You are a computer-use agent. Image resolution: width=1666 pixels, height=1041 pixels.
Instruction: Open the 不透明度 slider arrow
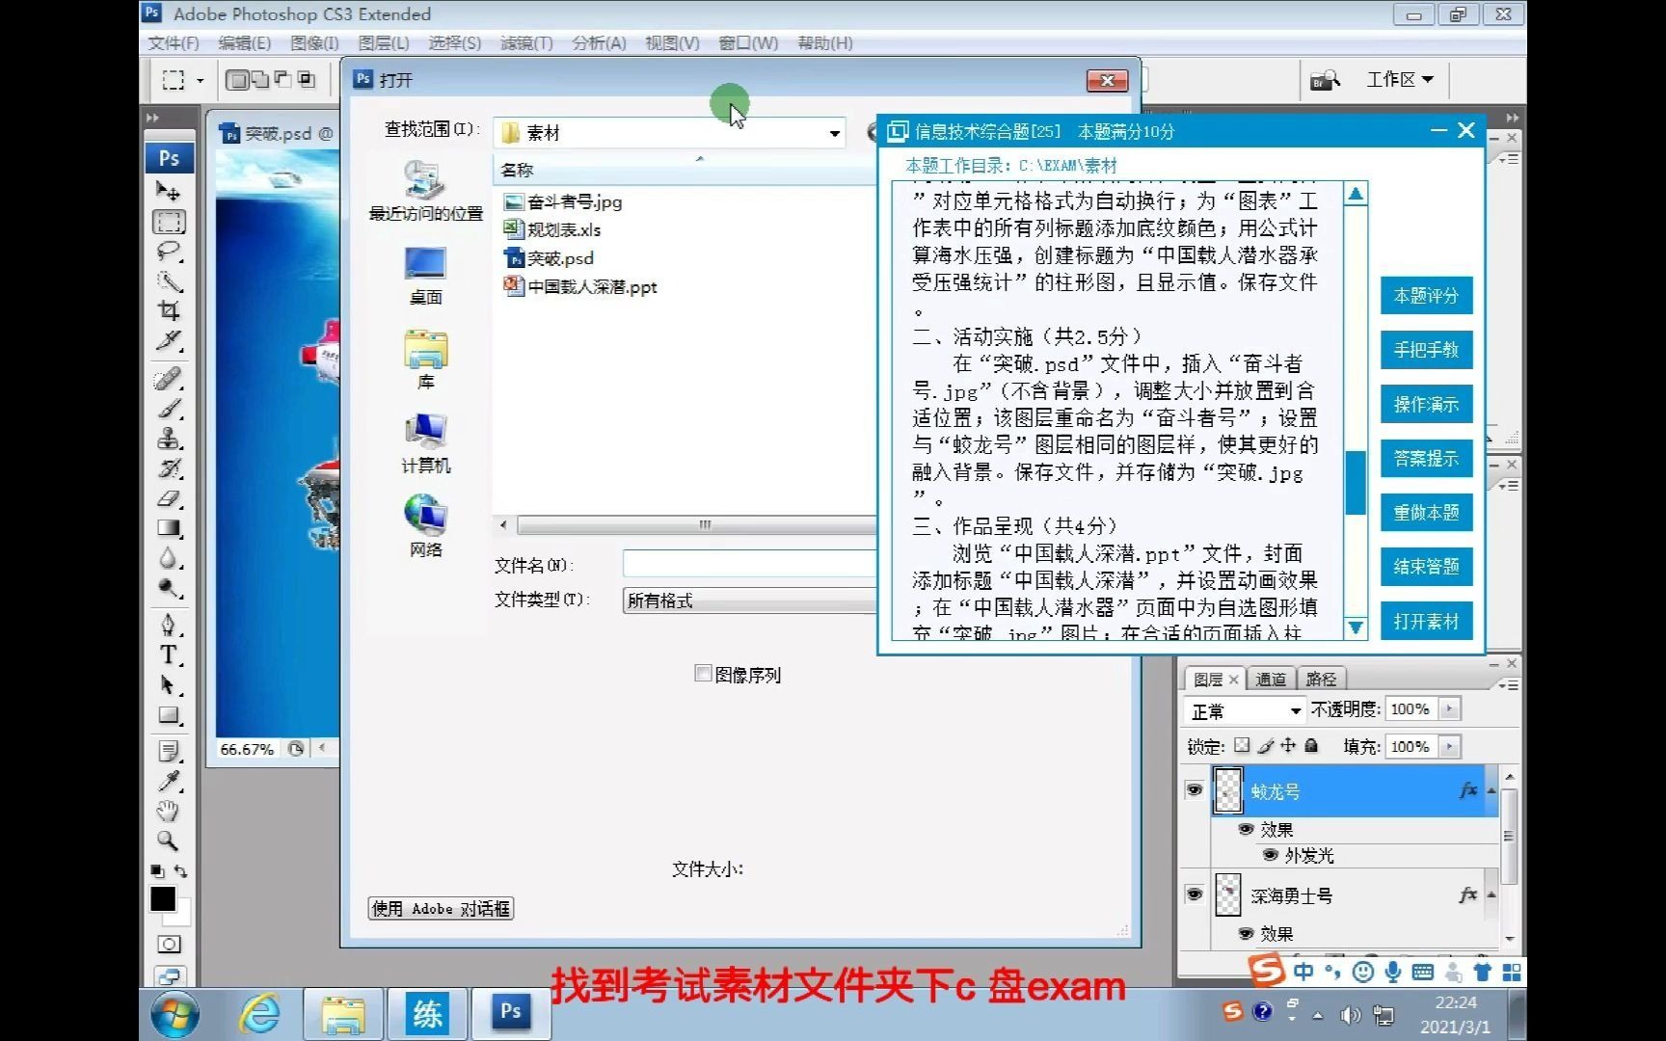pyautogui.click(x=1449, y=709)
